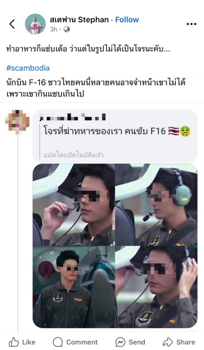Tap the auto-translated notice text
This screenshot has width=204, height=350.
(x=74, y=155)
